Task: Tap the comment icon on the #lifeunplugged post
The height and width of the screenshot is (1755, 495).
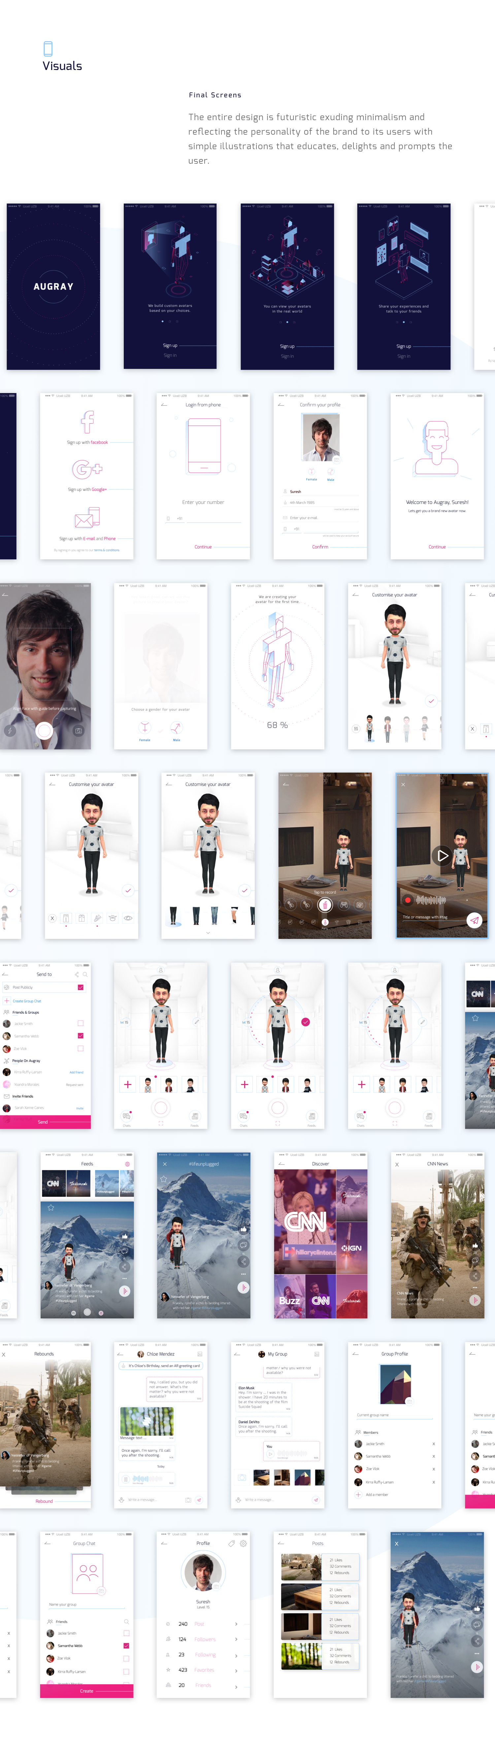Action: 243,1245
